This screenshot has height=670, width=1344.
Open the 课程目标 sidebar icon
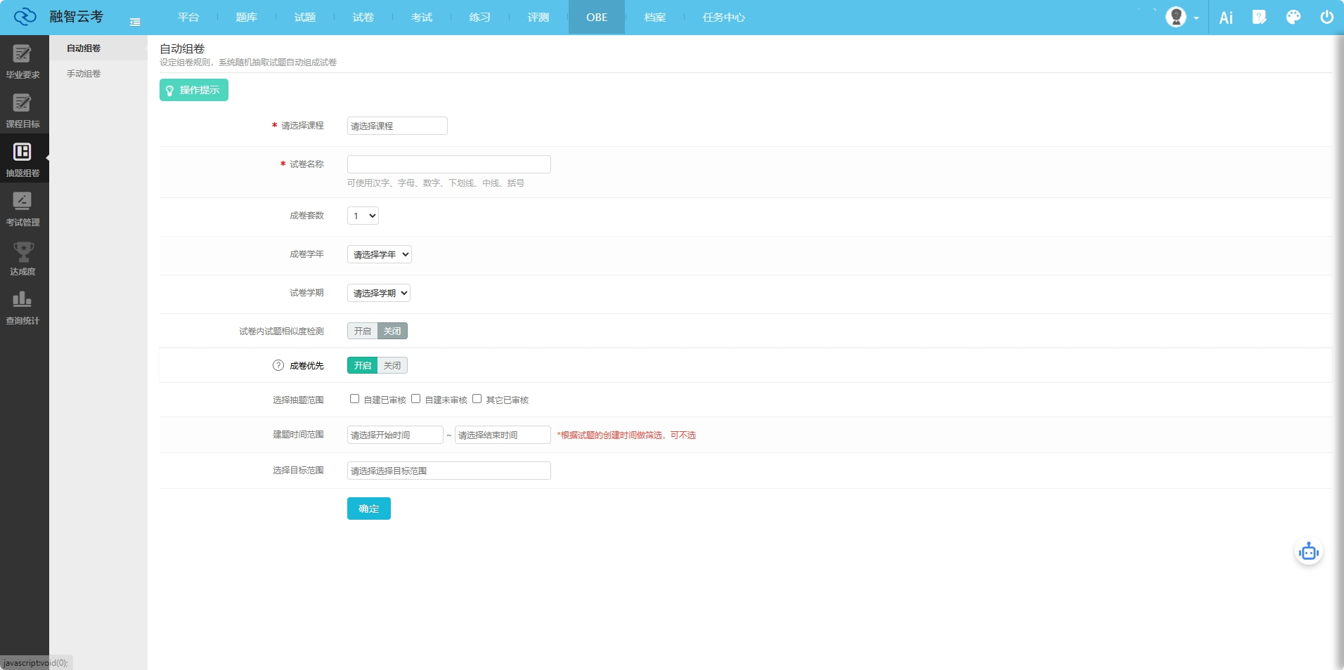(22, 104)
